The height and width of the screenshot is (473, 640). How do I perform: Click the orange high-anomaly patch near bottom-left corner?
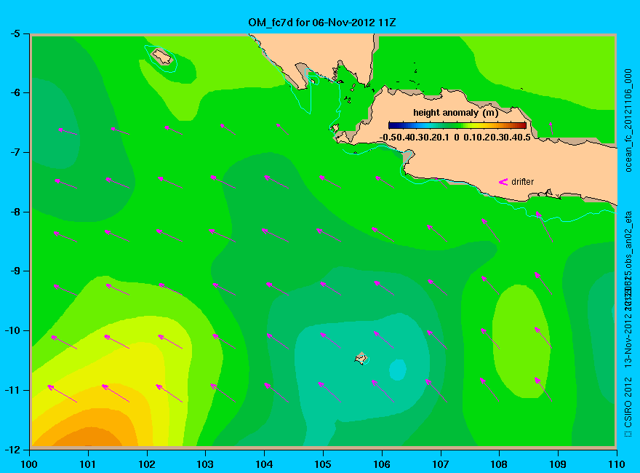tap(87, 437)
